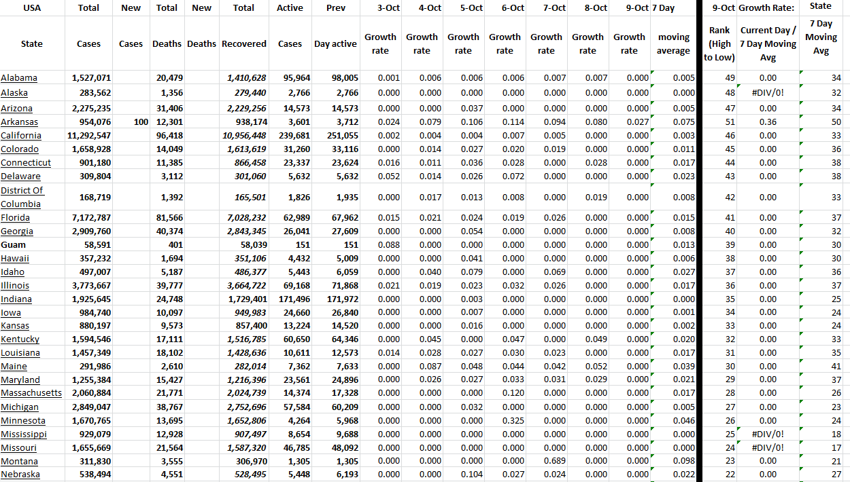Select the Total Cases column header
The height and width of the screenshot is (482, 850).
[x=88, y=43]
